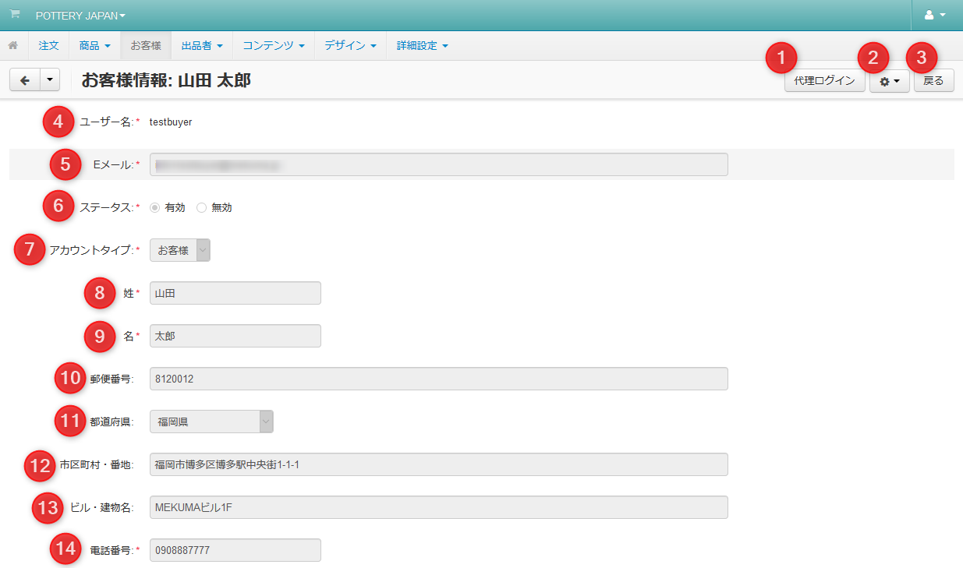This screenshot has width=963, height=568.
Task: Open the デザイン menu
Action: pos(350,46)
